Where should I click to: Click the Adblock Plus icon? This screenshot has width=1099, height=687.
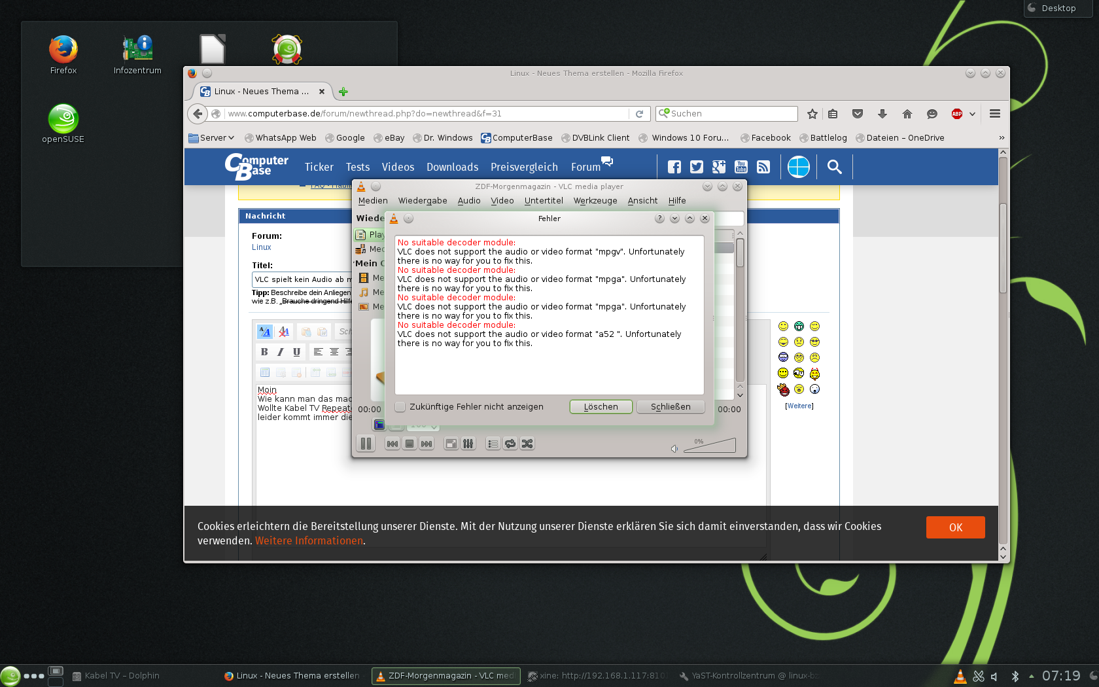pyautogui.click(x=957, y=114)
